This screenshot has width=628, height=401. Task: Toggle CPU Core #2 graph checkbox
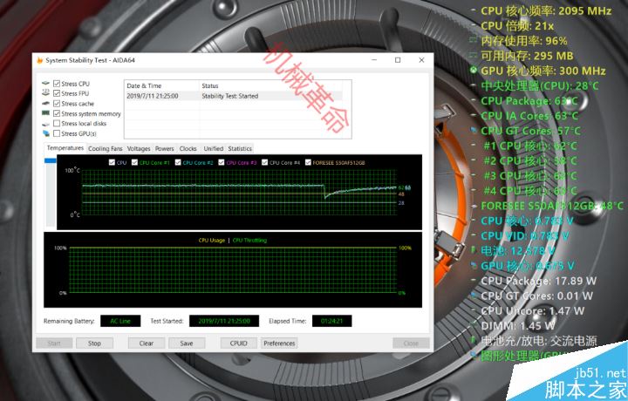click(178, 162)
